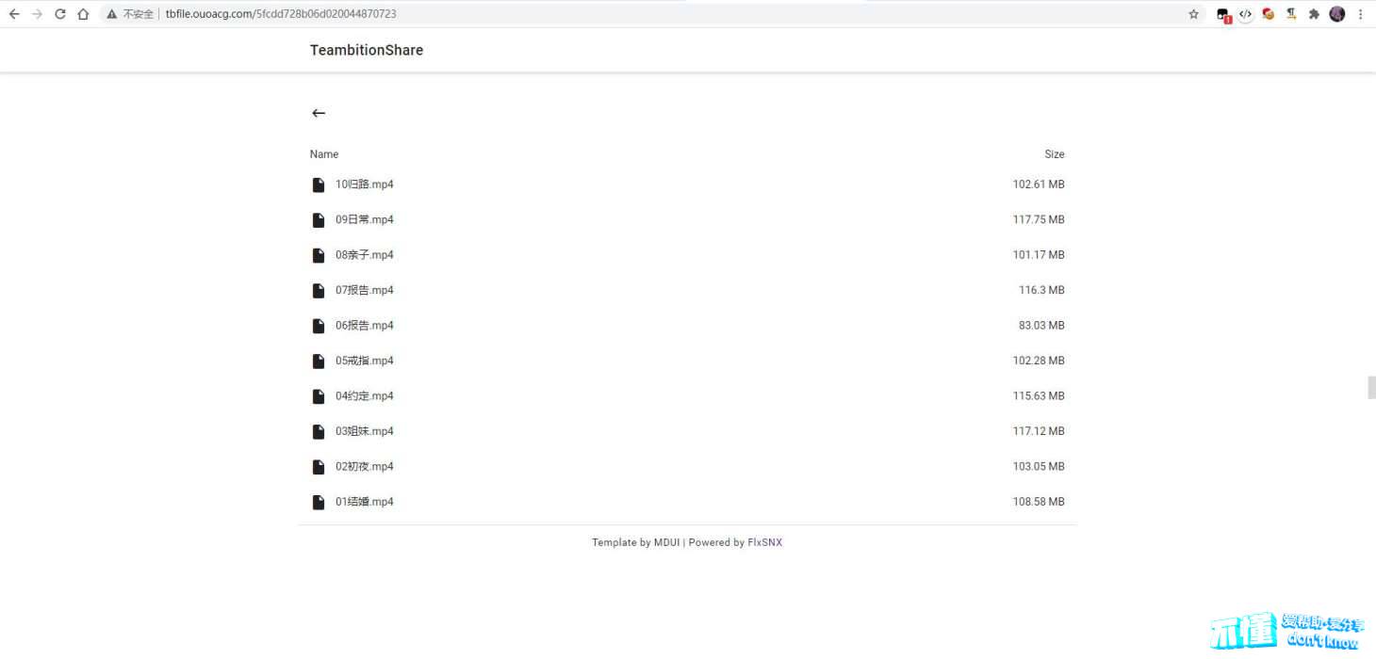Viewport: 1376px width, 659px height.
Task: Bookmark this page with star icon
Action: point(1193,14)
